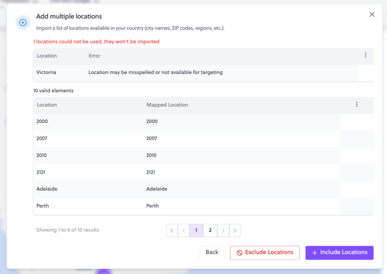Click the Error column header

[94, 56]
